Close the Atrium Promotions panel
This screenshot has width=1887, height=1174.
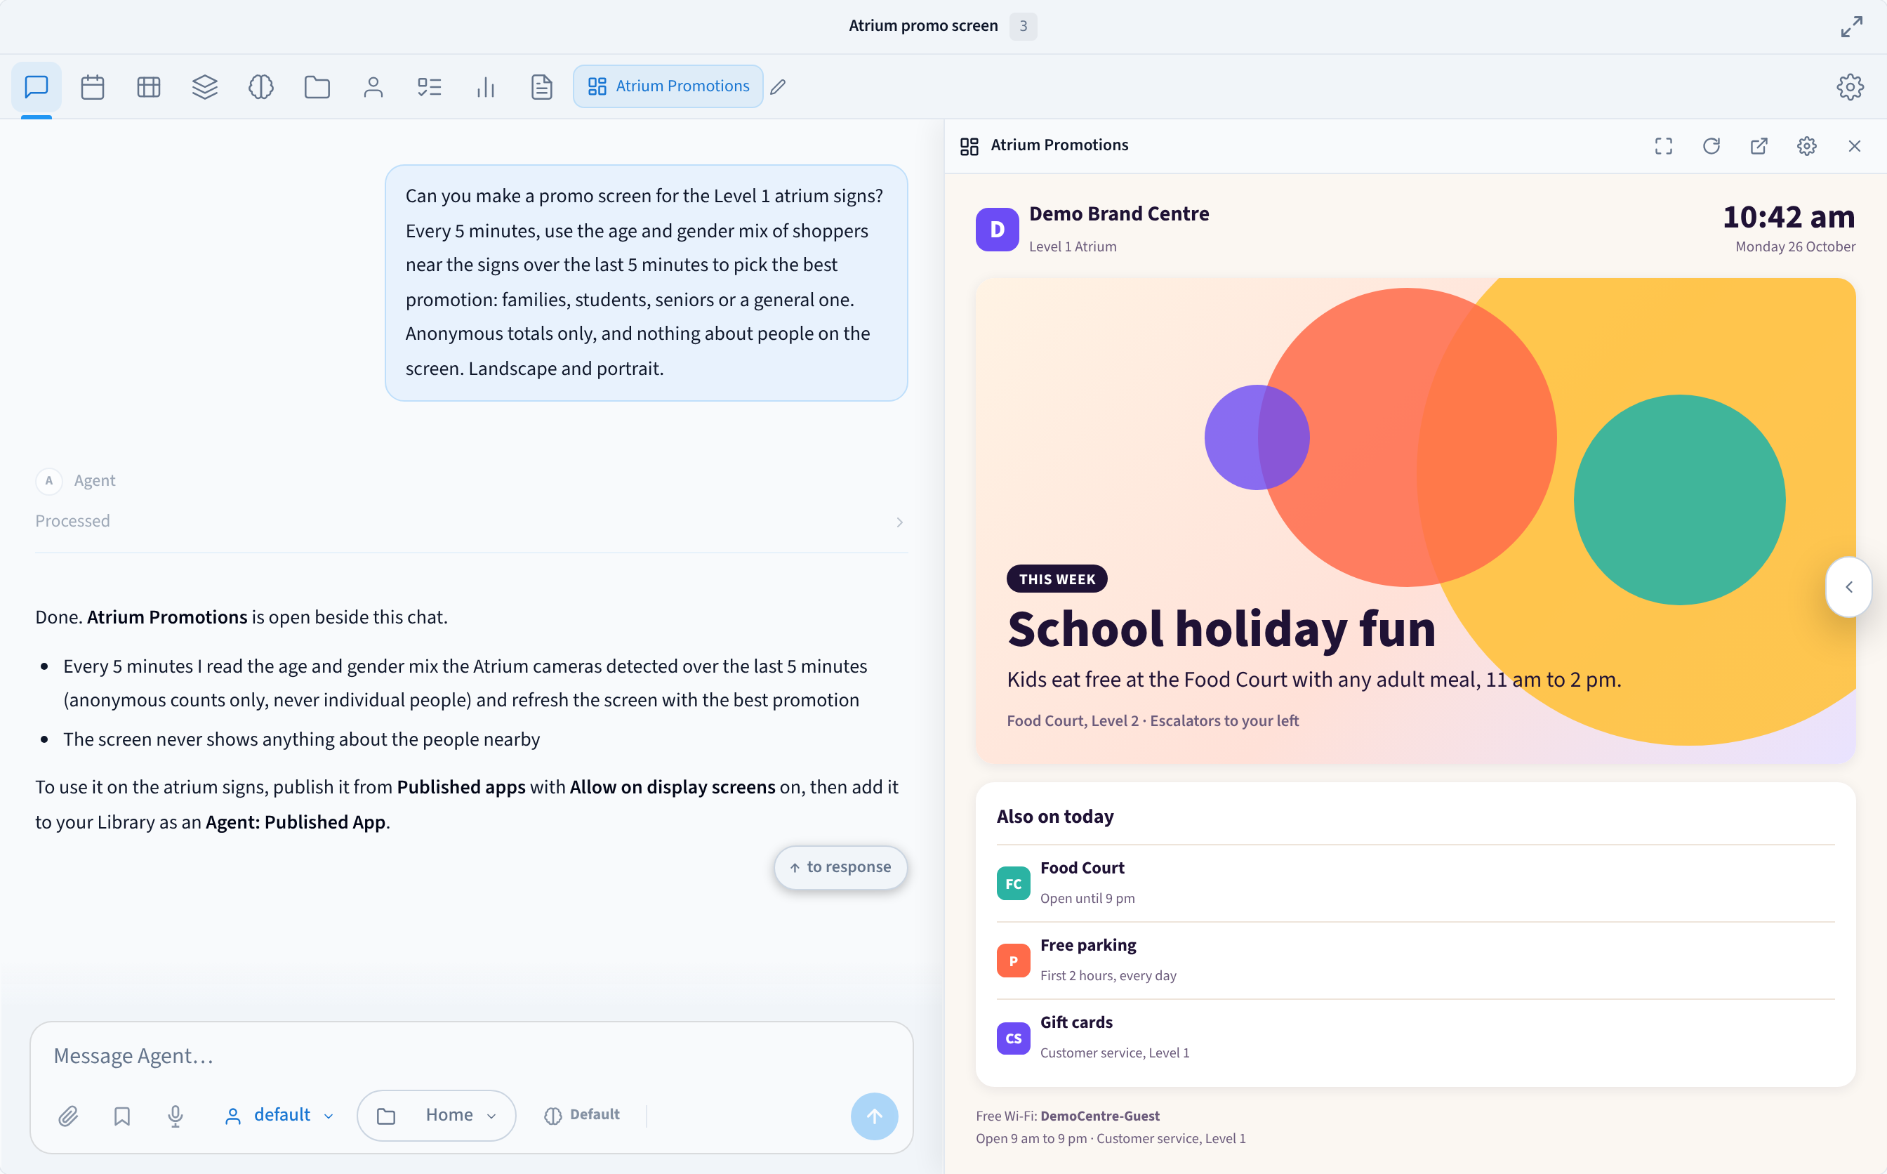[x=1855, y=146]
